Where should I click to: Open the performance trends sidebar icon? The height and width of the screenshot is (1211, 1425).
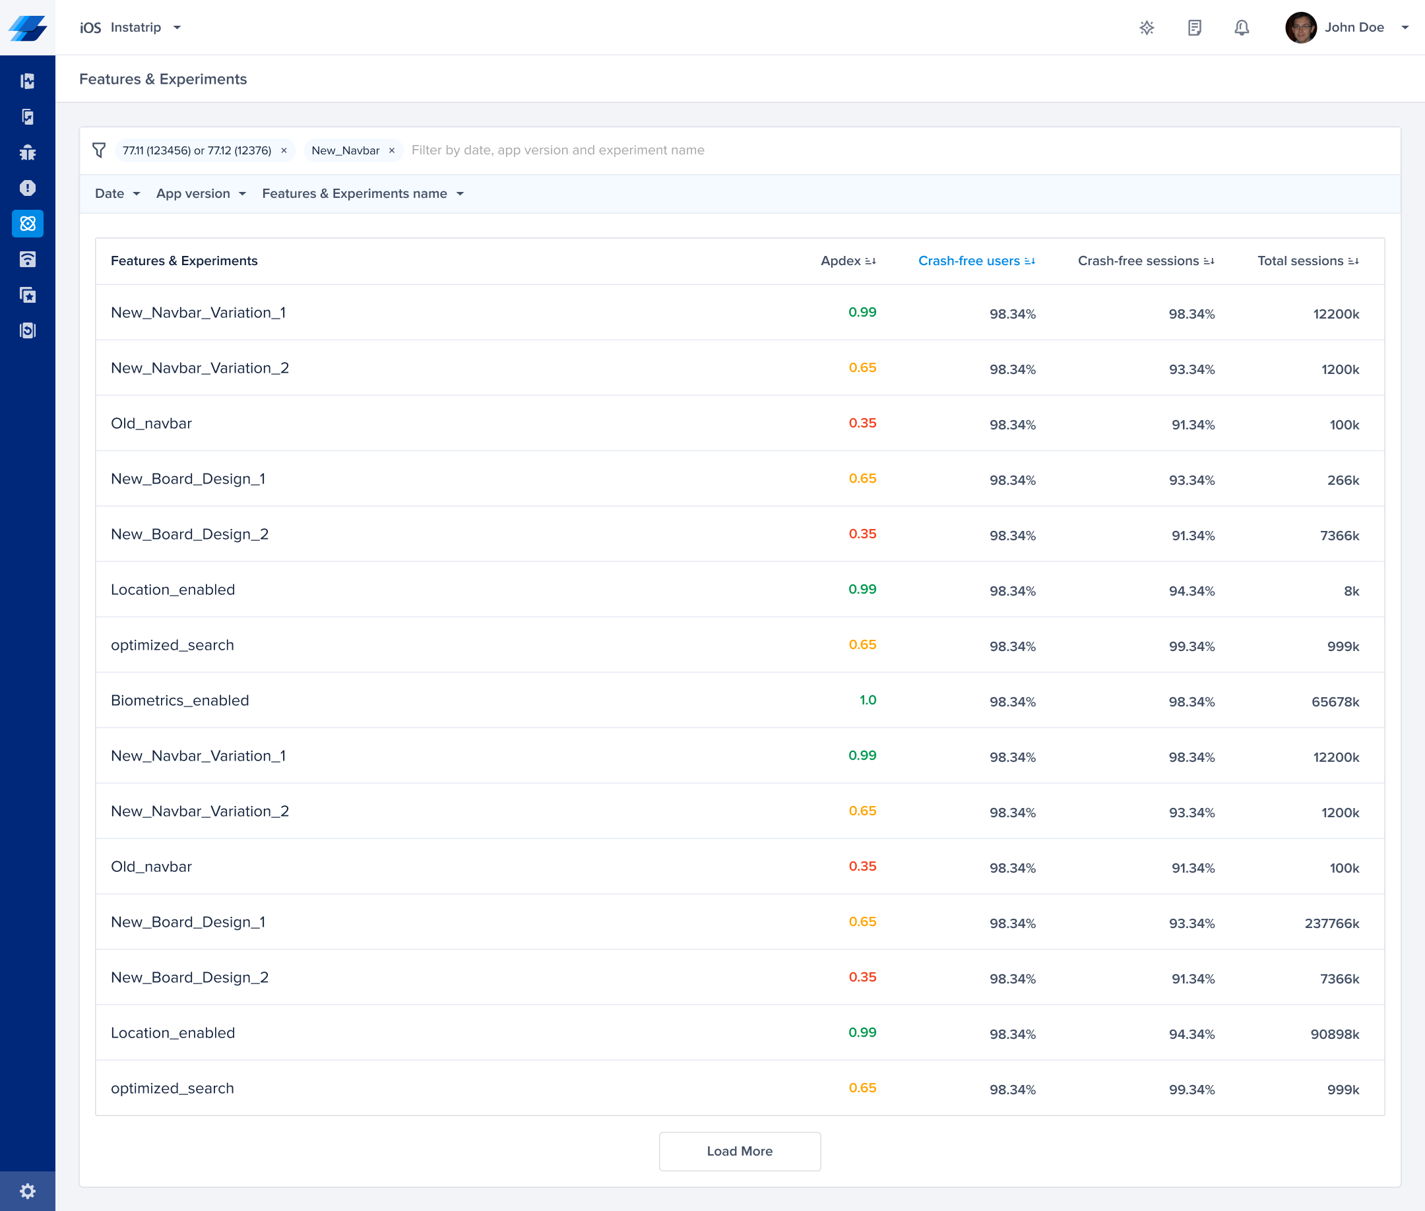(x=28, y=117)
